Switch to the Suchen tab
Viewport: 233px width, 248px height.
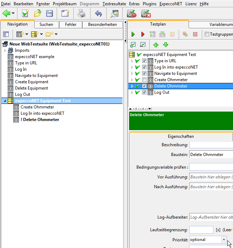(x=46, y=24)
